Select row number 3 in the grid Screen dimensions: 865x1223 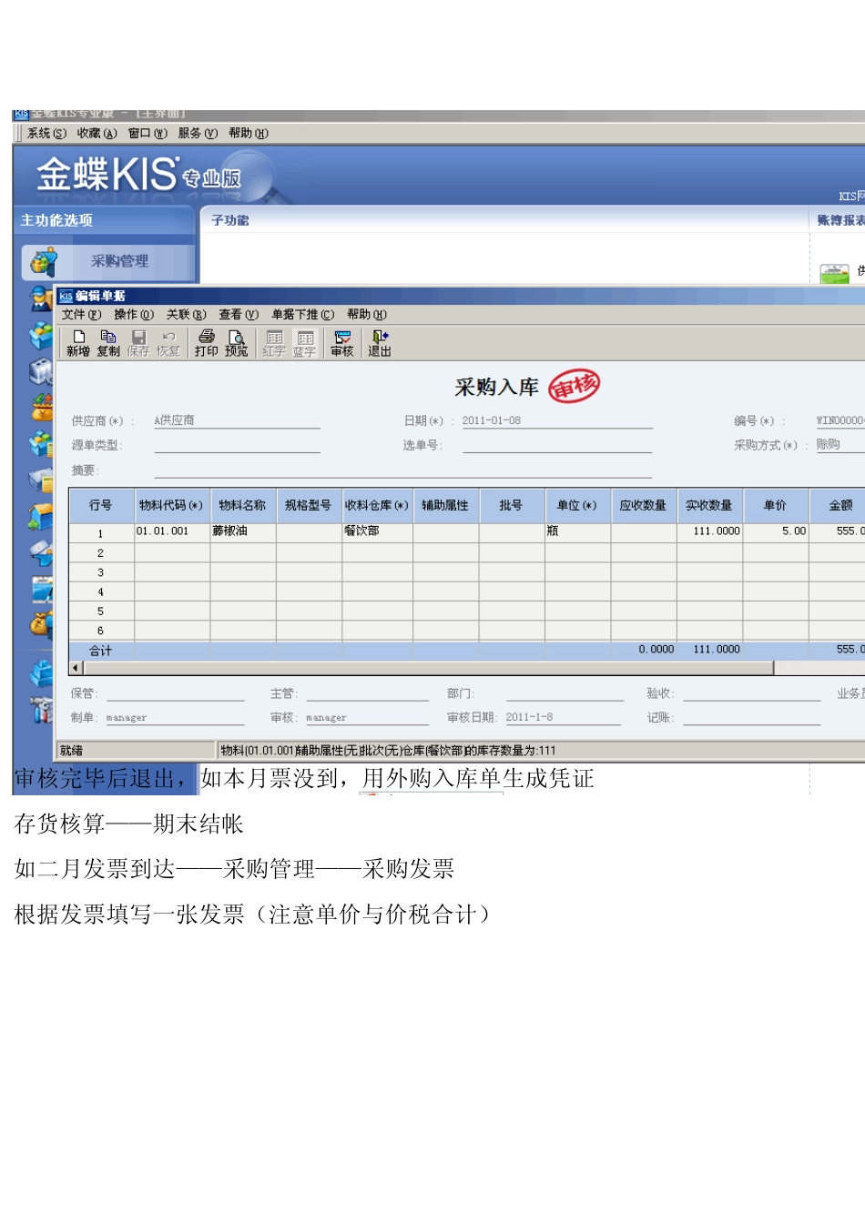point(101,573)
